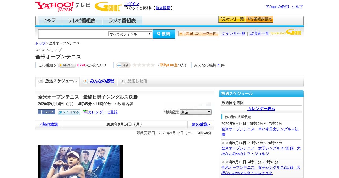Click the 27時25分～28時55分 schedule time
The image size is (339, 178).
(265, 143)
